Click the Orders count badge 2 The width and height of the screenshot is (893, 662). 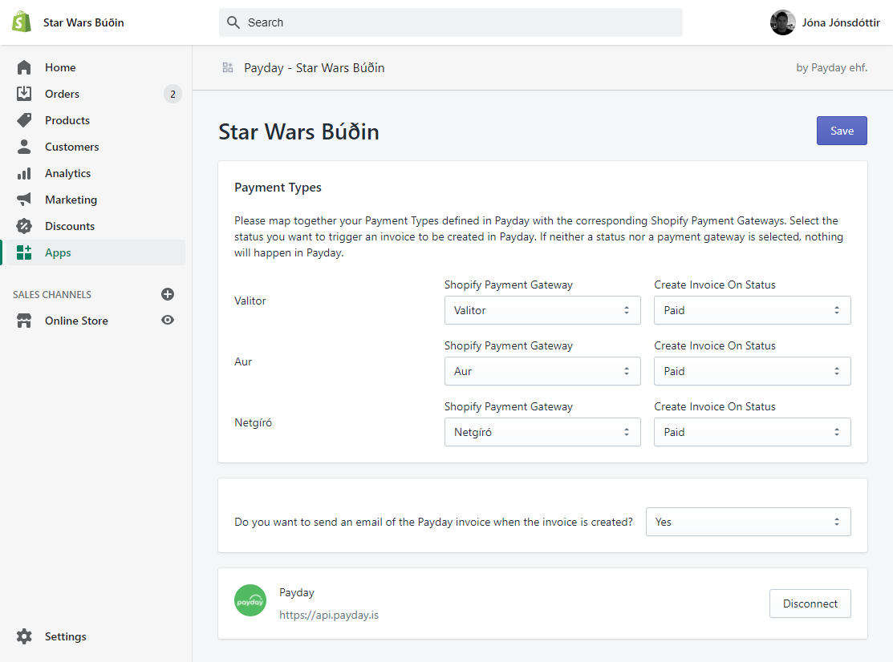(x=173, y=94)
